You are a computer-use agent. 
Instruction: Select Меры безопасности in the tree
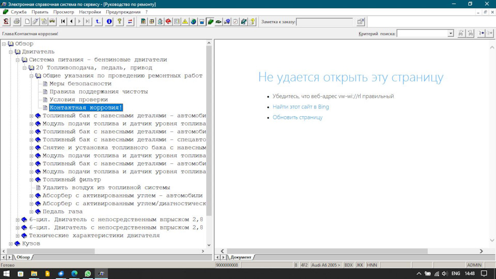(x=80, y=84)
